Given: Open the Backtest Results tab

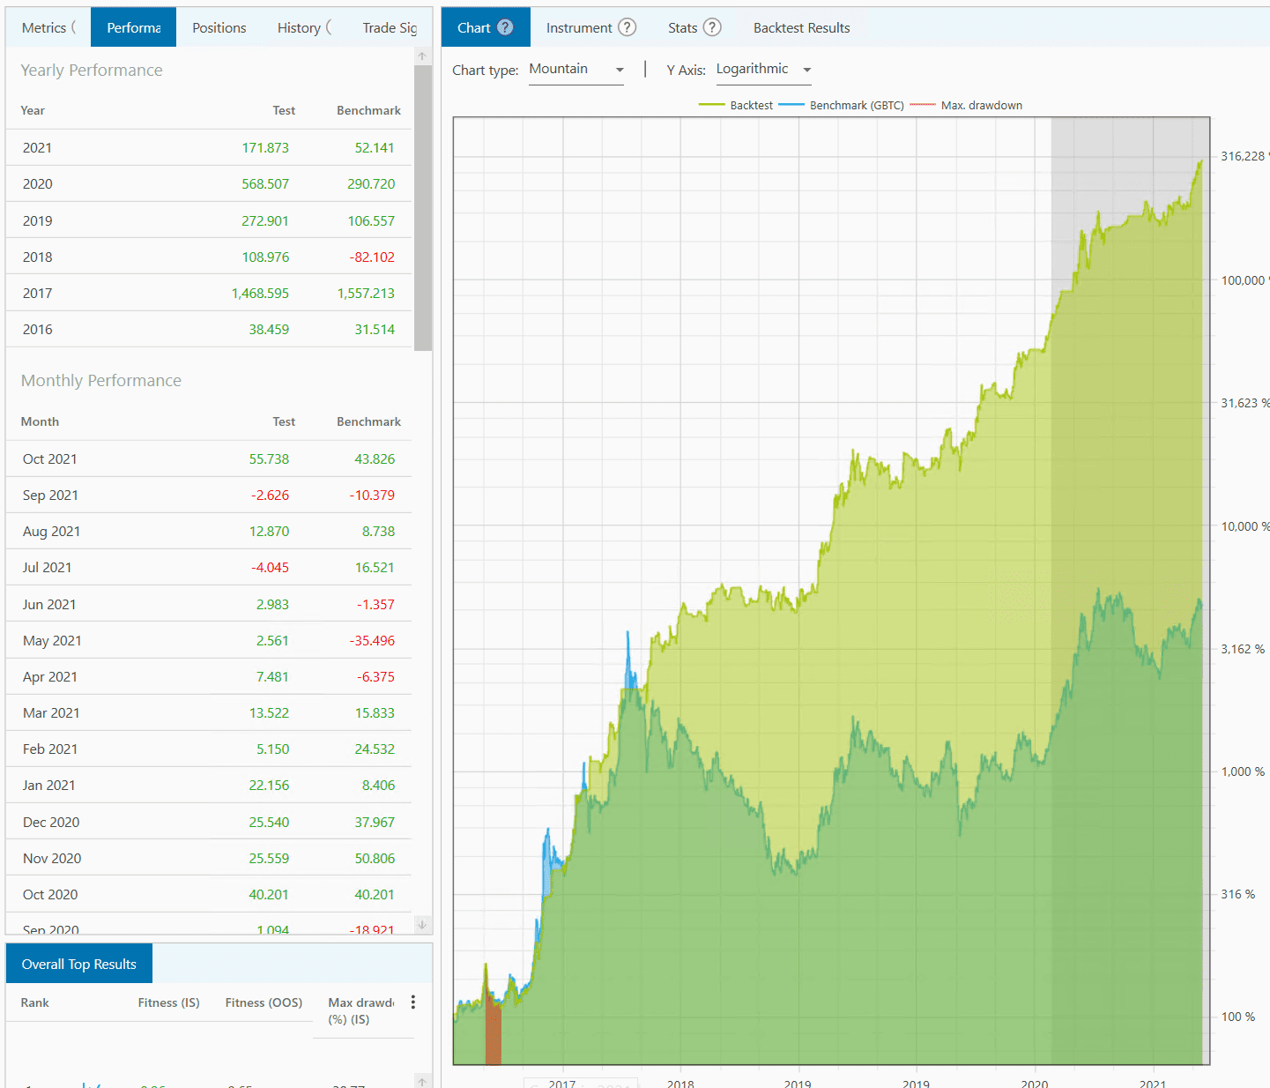Looking at the screenshot, I should (x=801, y=27).
